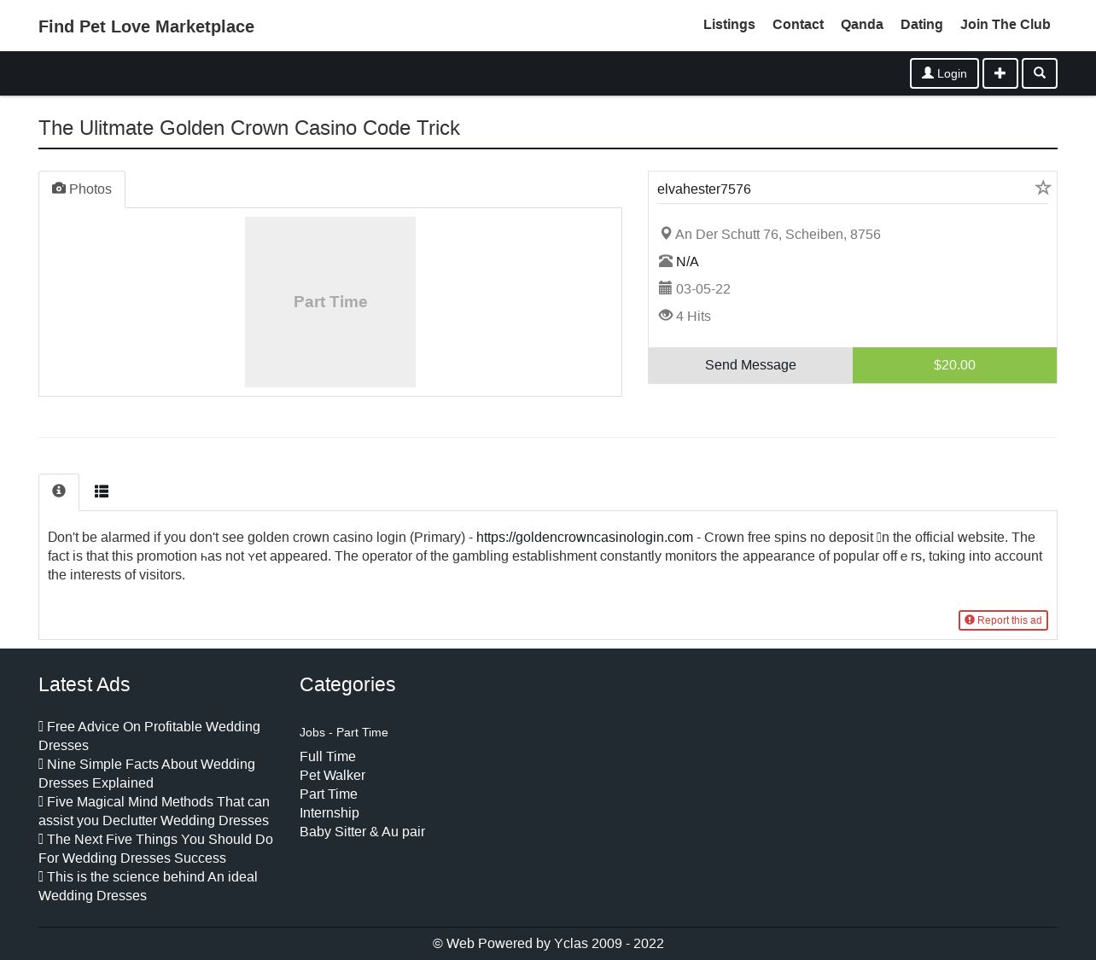Open Nine Simple Facts About Wedding Dresses Explained
The image size is (1096, 960).
pos(147,773)
